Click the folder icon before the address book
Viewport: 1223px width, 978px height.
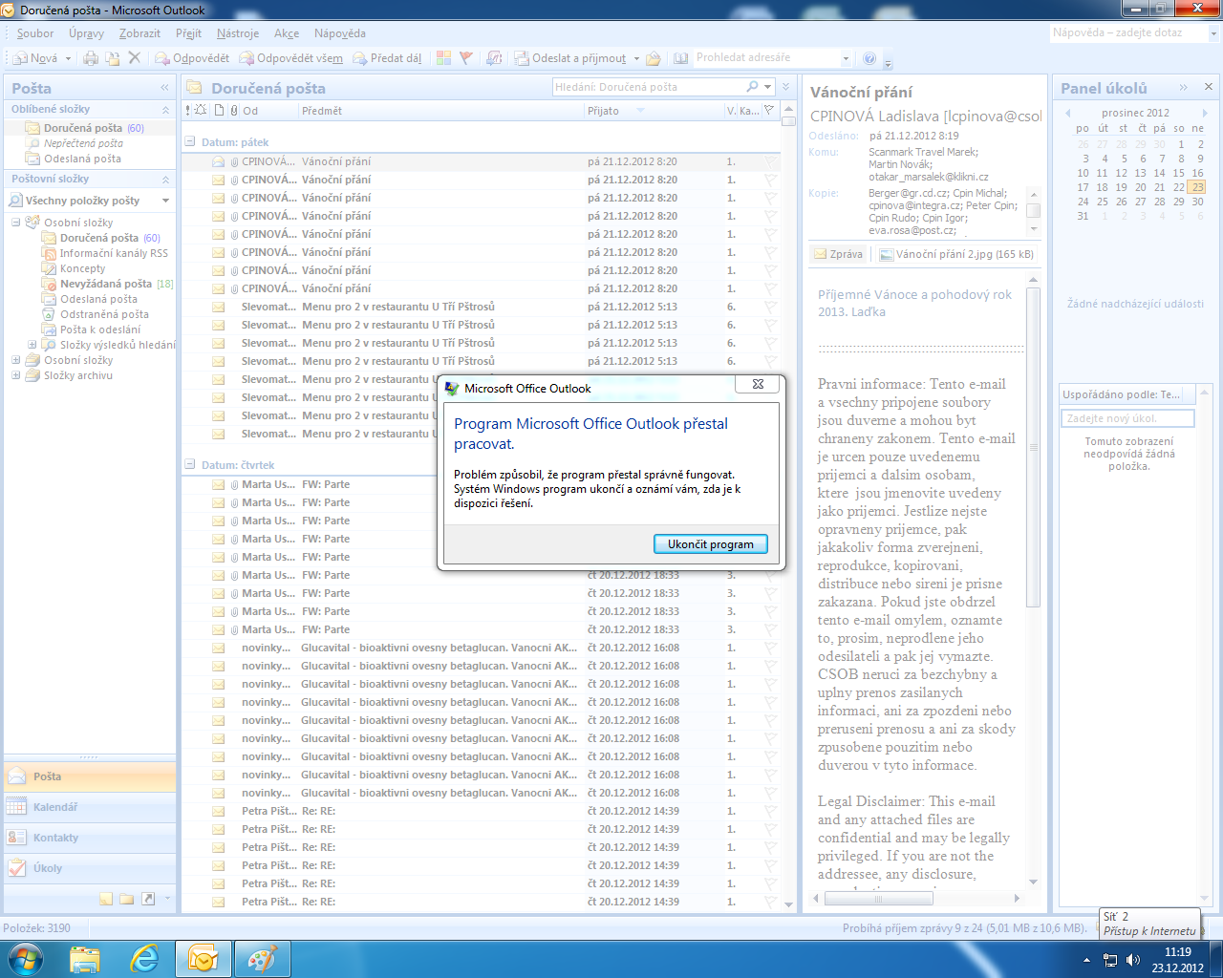[x=654, y=58]
